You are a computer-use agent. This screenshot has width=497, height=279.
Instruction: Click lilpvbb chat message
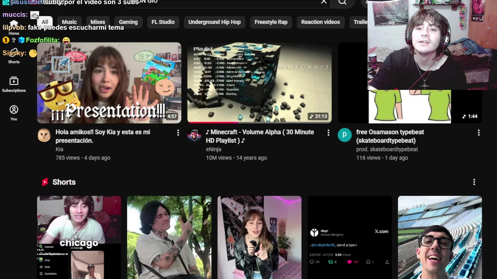[63, 28]
